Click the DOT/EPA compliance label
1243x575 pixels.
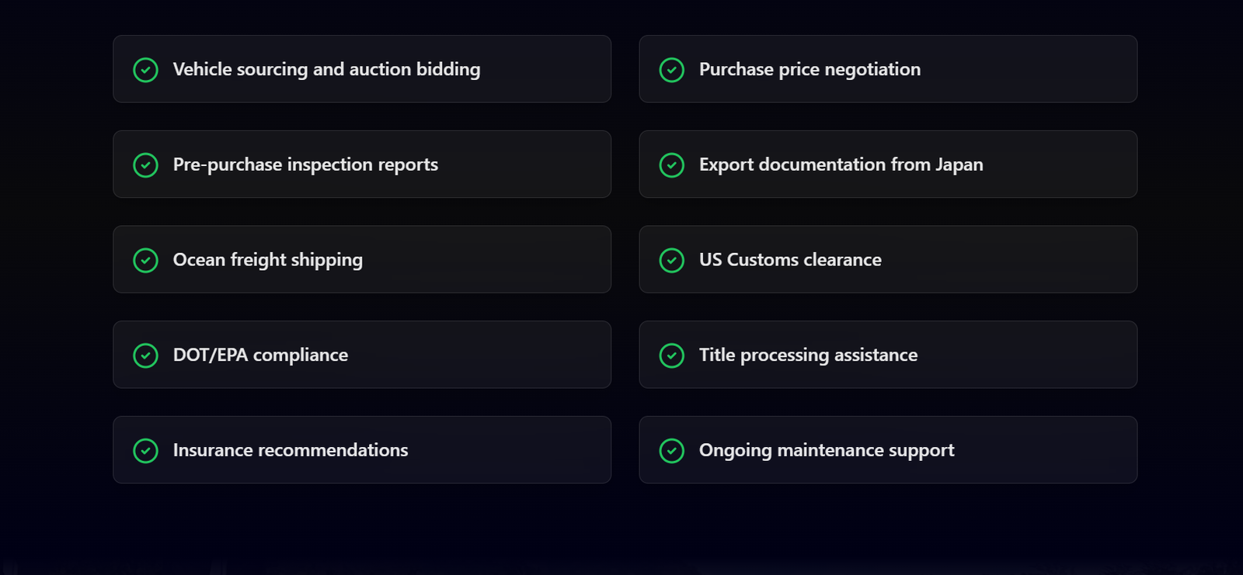pyautogui.click(x=260, y=355)
